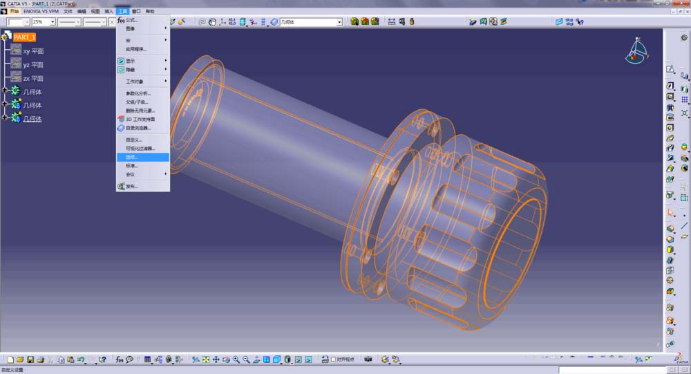Open the 开始 menu
This screenshot has width=691, height=374.
click(x=15, y=11)
